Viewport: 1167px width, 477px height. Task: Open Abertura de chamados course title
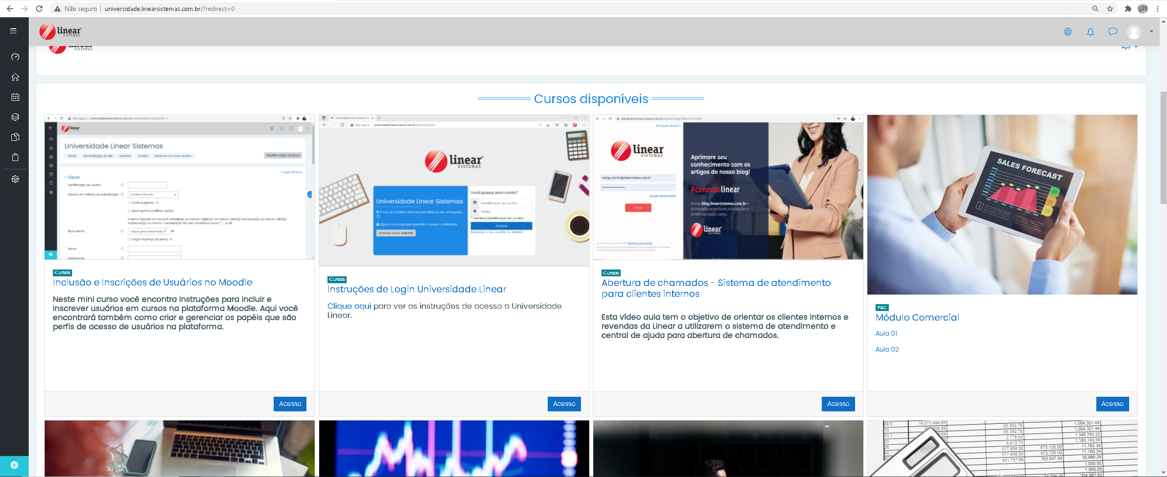click(x=716, y=288)
